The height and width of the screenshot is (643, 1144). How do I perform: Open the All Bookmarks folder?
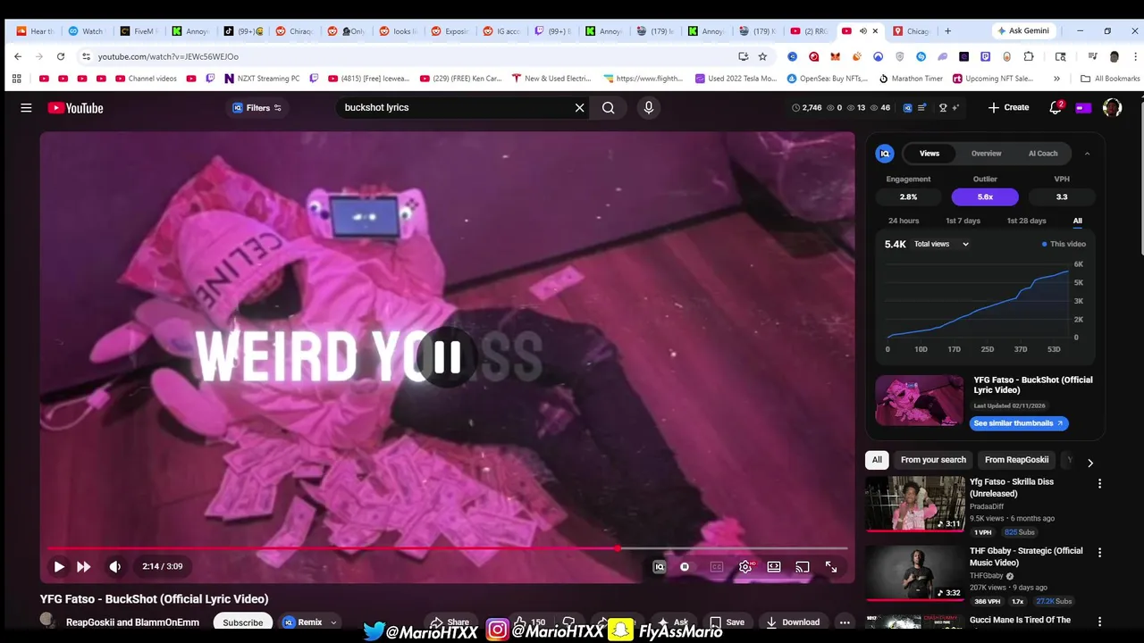coord(1110,79)
